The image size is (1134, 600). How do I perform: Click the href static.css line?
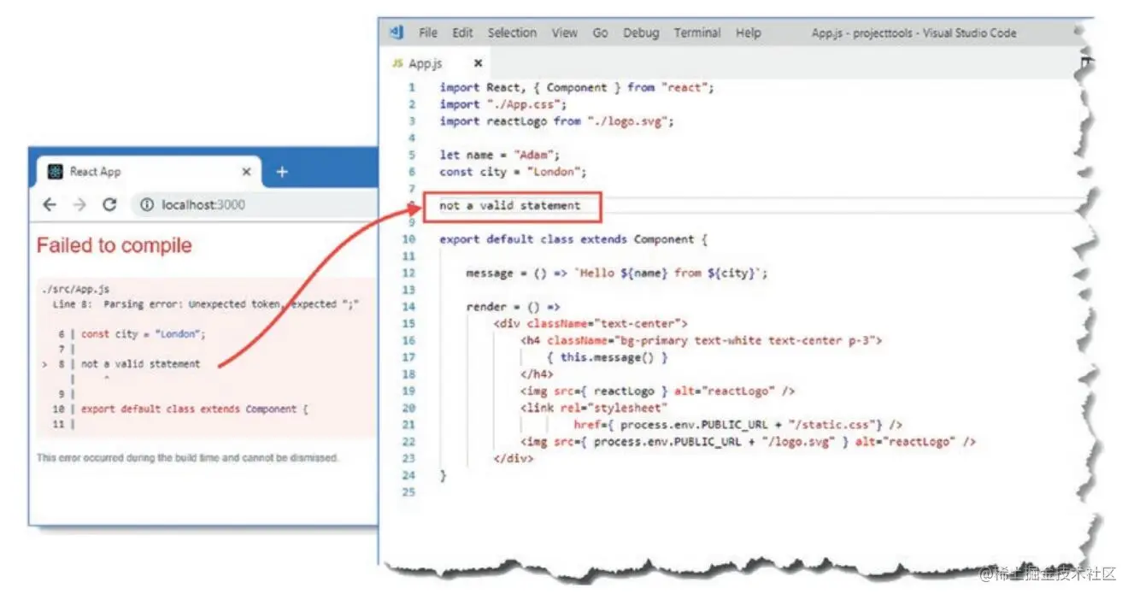click(738, 425)
